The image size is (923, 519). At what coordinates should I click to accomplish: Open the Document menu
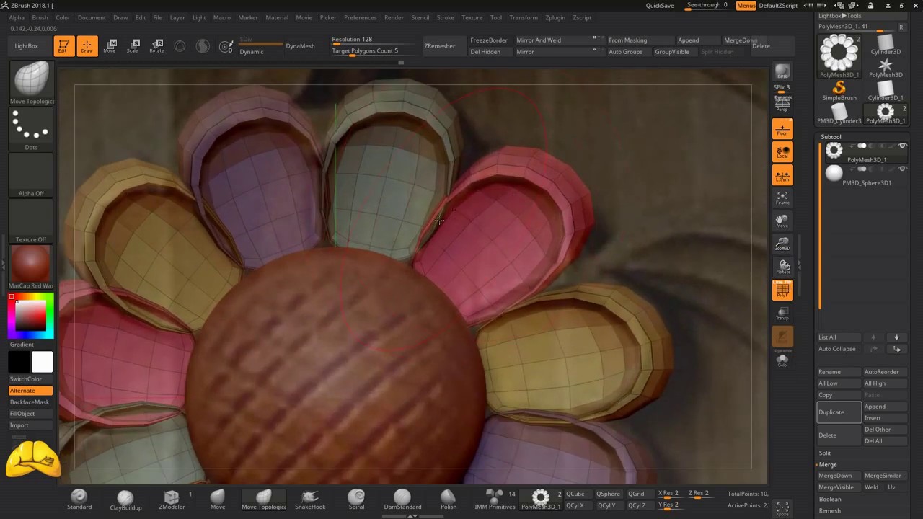[x=92, y=17]
